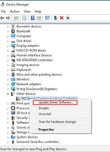Open the Action menu

coord(15,11)
